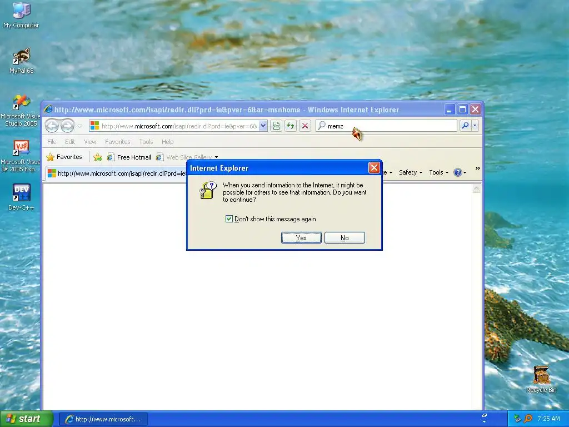Viewport: 569px width, 427px height.
Task: Refresh the page with the green arrows icon
Action: [x=290, y=126]
